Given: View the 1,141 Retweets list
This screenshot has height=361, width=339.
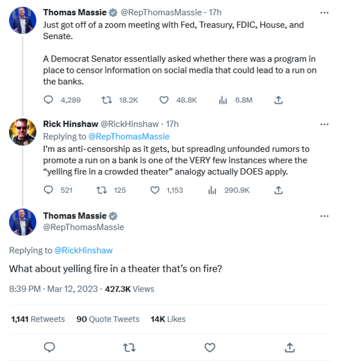Looking at the screenshot, I should [38, 319].
